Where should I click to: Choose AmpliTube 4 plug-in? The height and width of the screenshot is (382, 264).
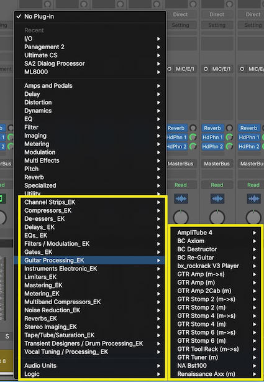[x=216, y=233]
